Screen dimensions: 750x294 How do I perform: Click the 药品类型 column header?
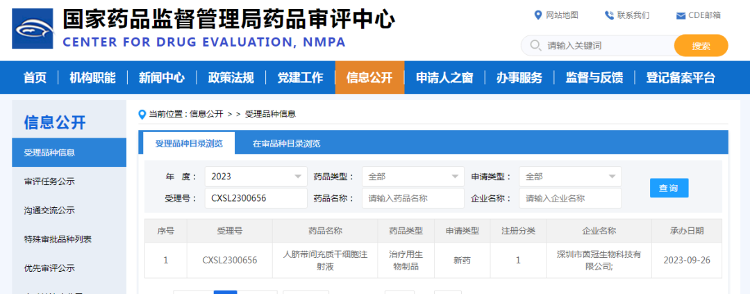[x=406, y=231]
